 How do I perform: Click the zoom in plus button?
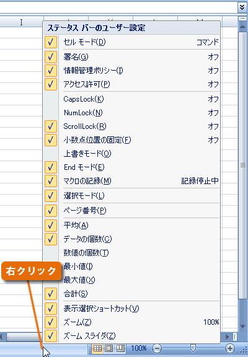click(229, 348)
